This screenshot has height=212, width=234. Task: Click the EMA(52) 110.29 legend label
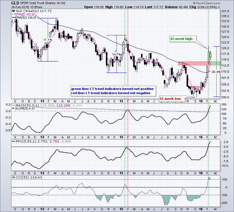pos(26,18)
